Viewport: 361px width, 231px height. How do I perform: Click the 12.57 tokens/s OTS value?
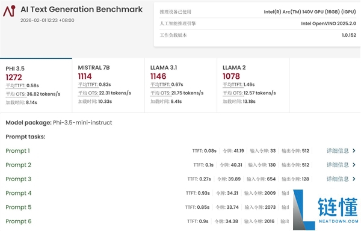click(260, 93)
